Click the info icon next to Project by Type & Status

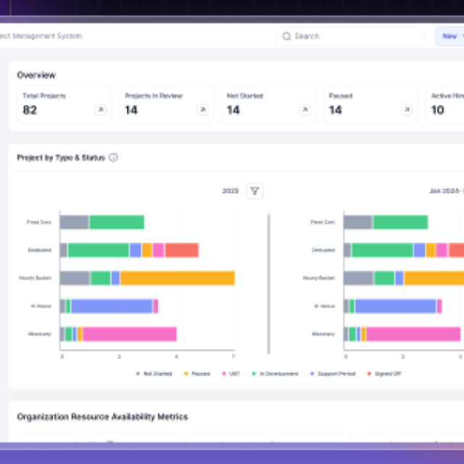click(113, 157)
